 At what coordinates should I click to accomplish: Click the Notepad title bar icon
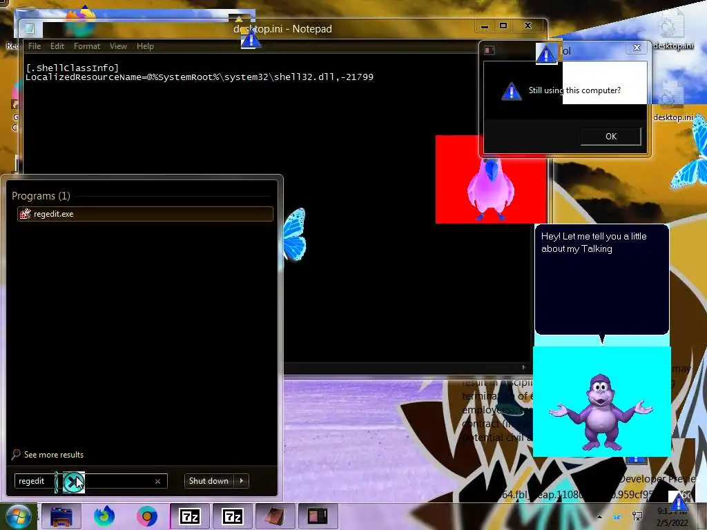[30, 28]
